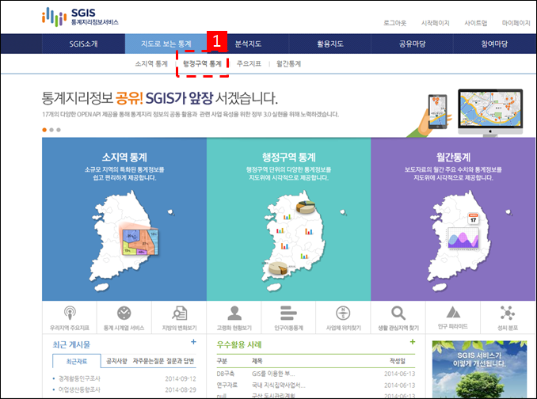
Task: Open the 경제활동인구조사 post
Action: click(x=79, y=378)
